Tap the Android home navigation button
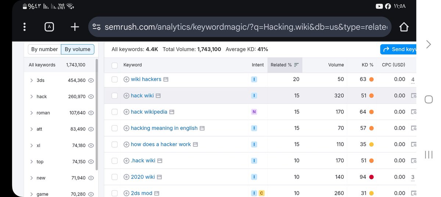Viewport: 441px width, 197px height. click(429, 99)
